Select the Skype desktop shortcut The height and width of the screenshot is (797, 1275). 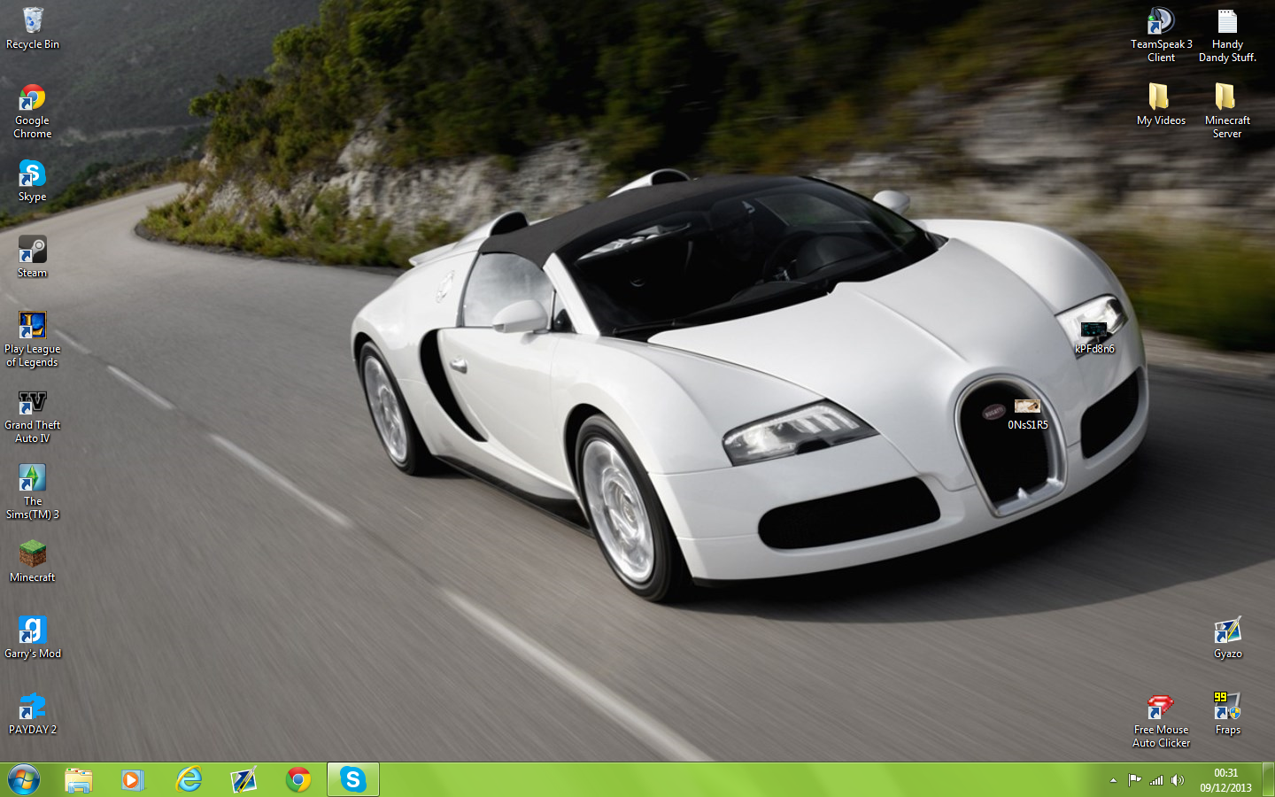[x=33, y=181]
